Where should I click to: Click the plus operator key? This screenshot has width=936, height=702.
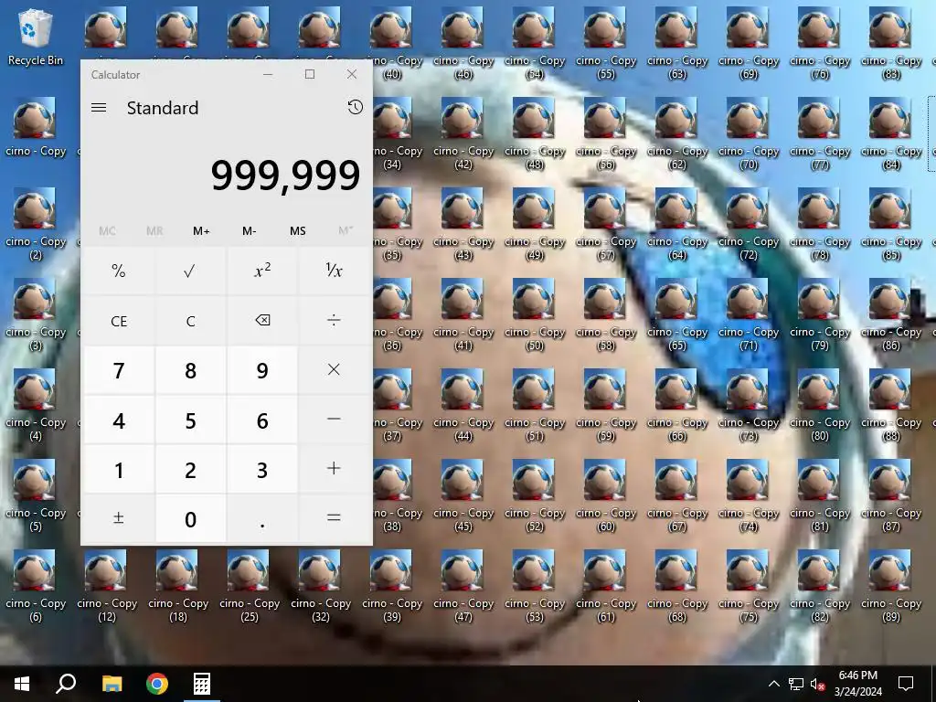334,469
